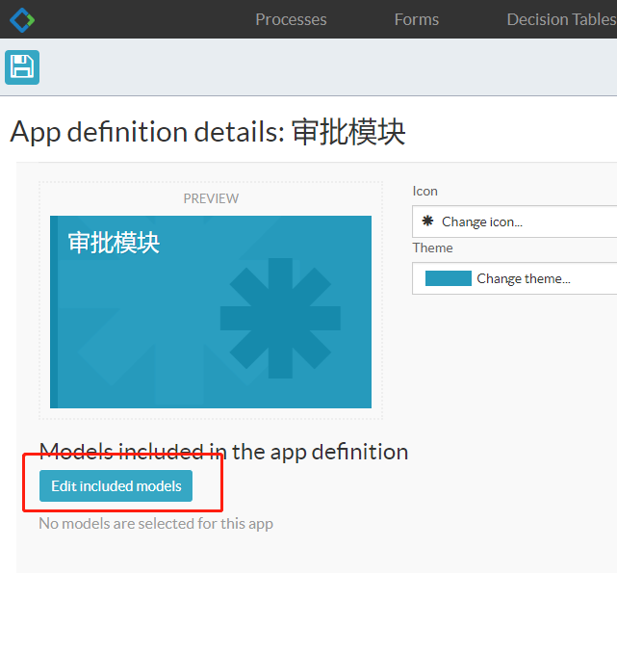Click the blue theme color swatch

tap(448, 278)
